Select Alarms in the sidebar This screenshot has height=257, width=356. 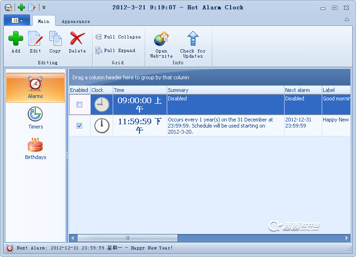35,88
